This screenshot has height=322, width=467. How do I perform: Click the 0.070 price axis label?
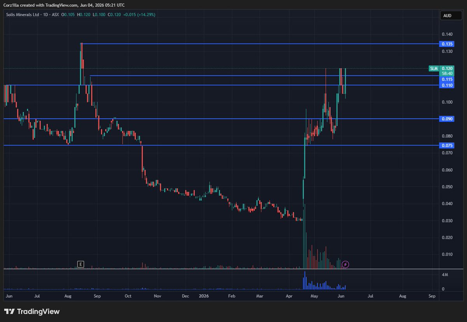[x=447, y=153]
